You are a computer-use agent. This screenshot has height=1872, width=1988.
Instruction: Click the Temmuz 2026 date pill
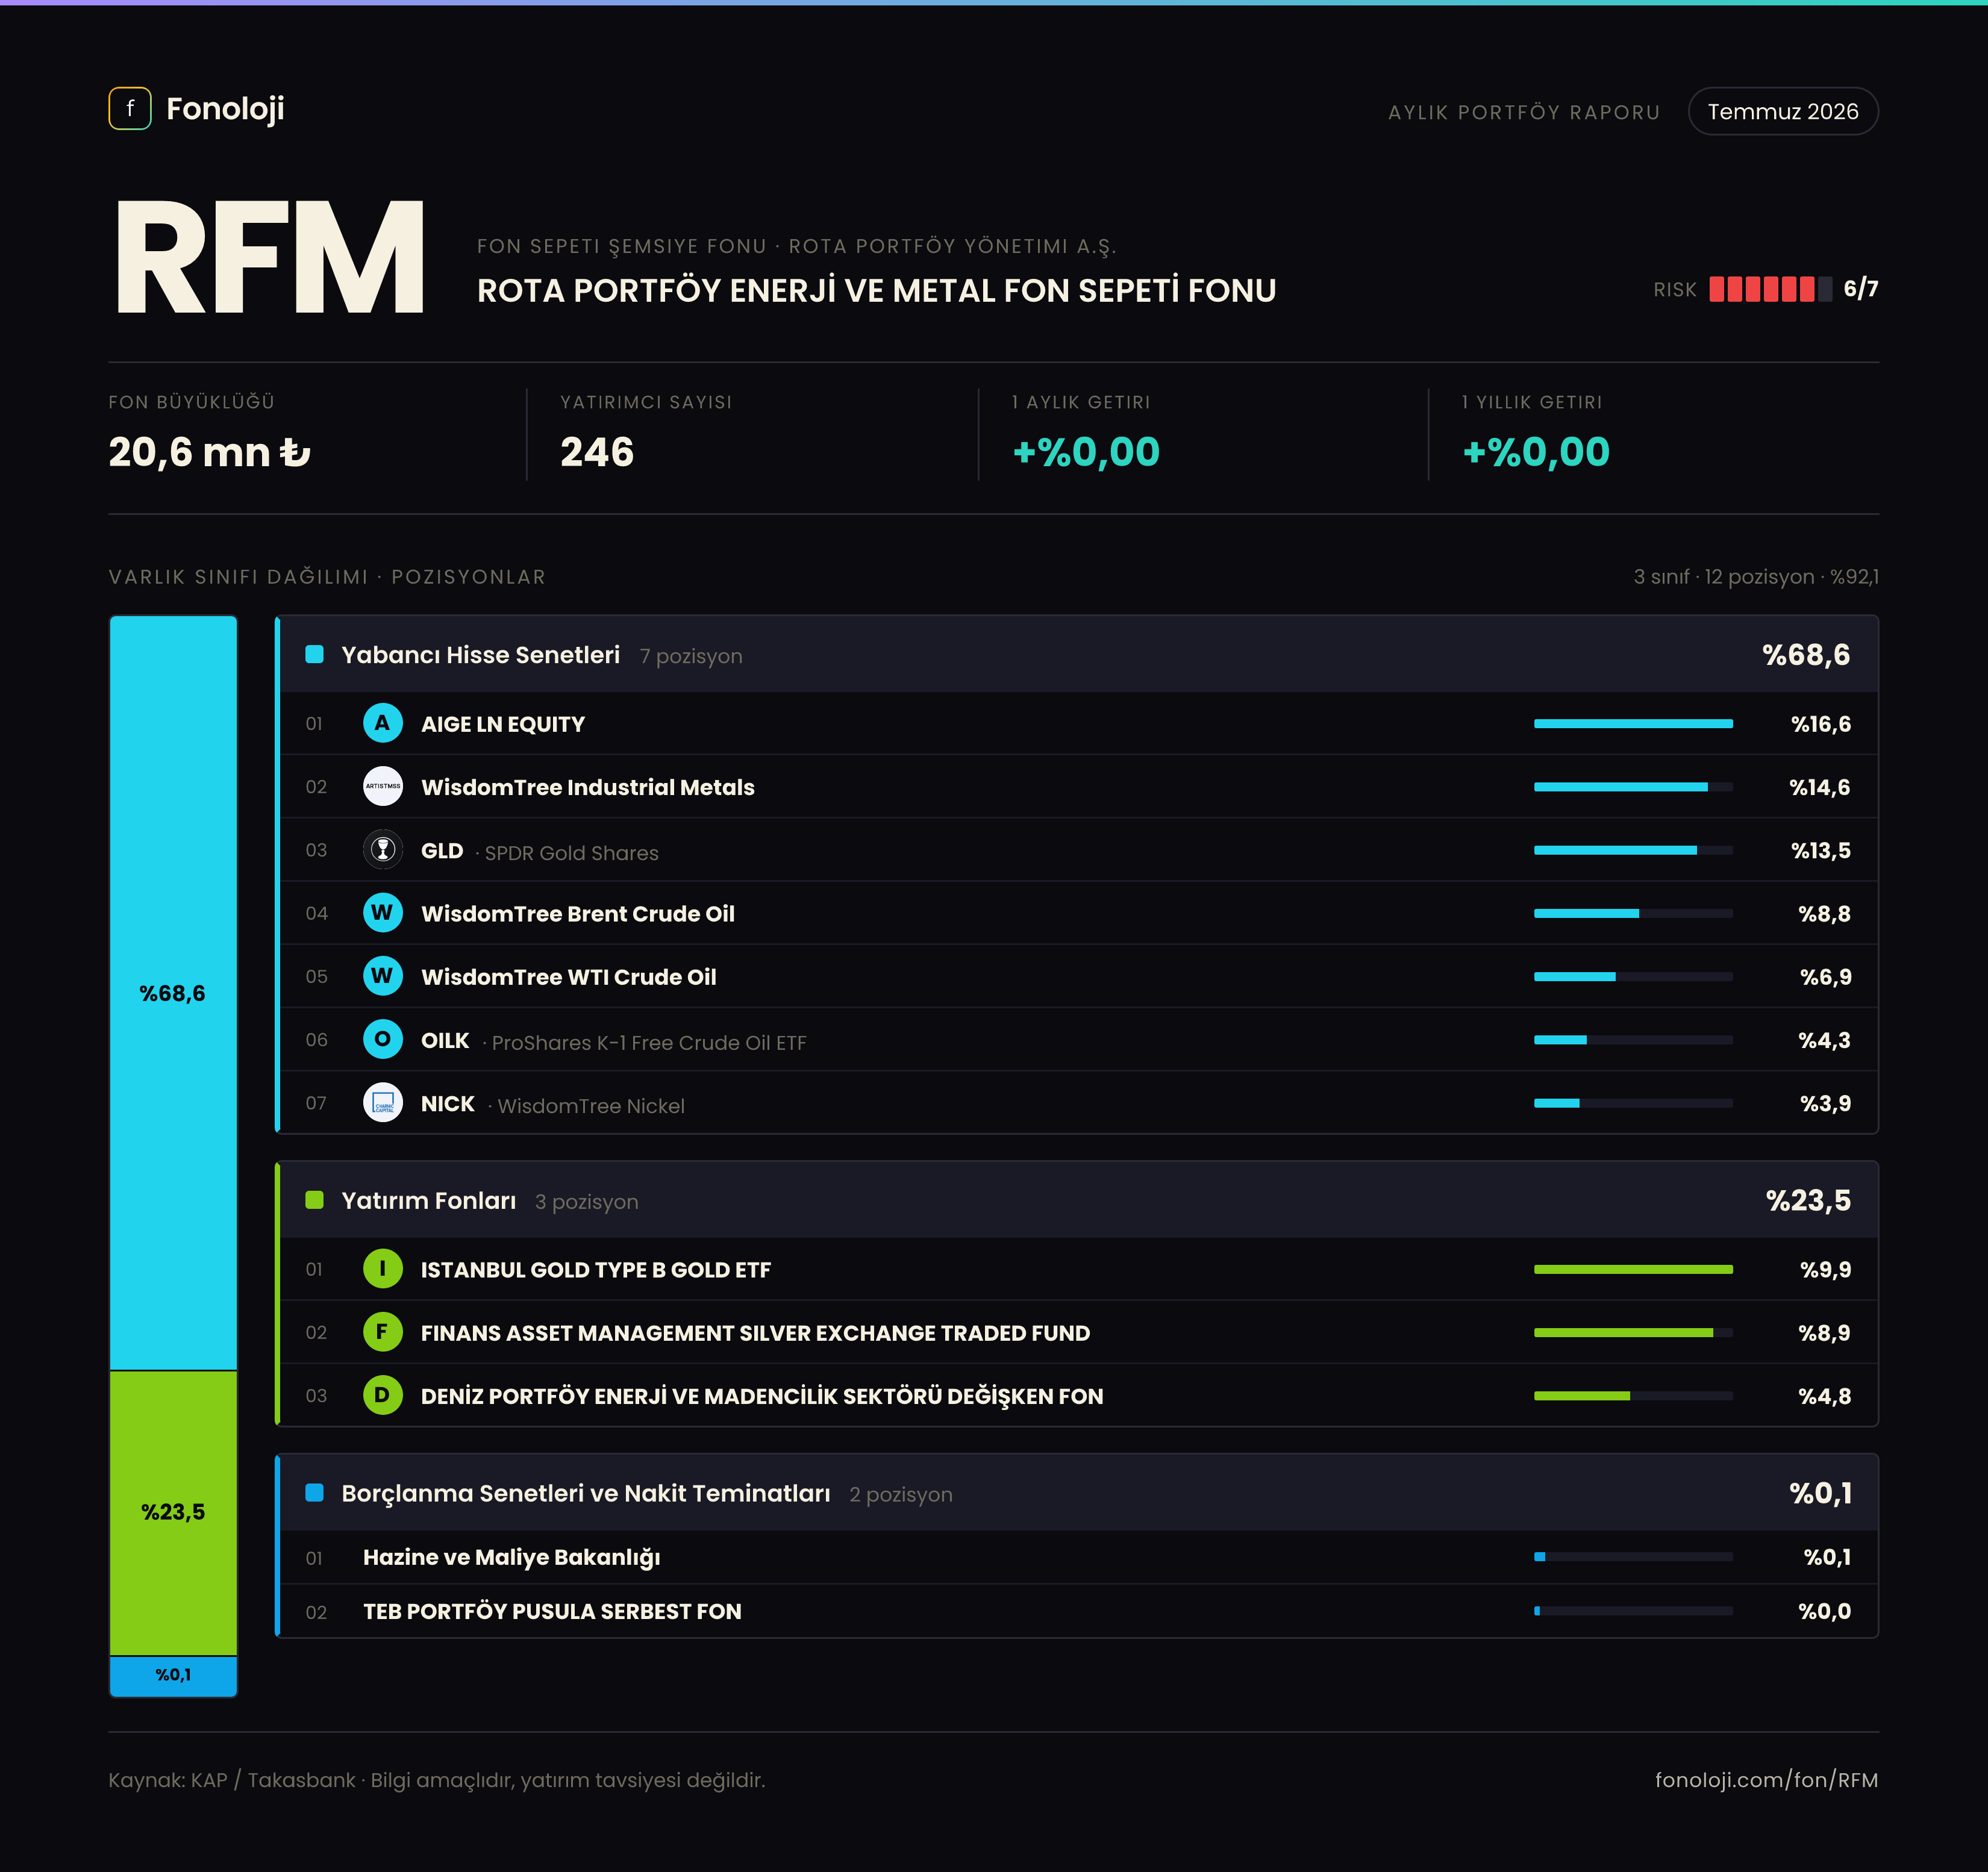1783,111
